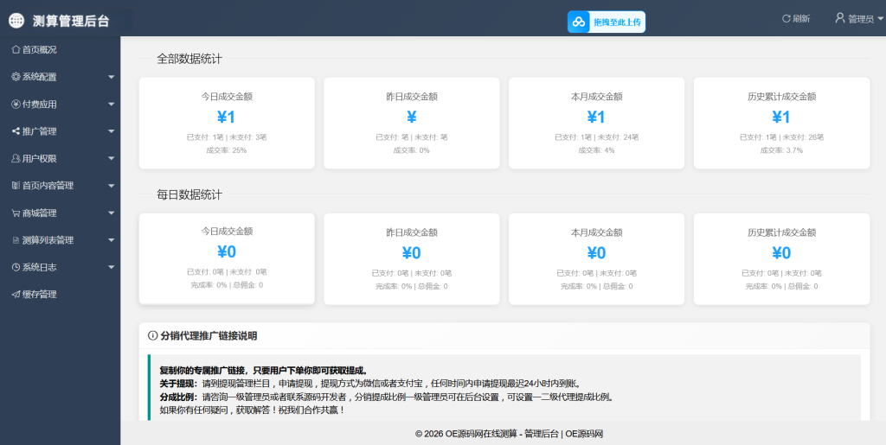Select 用户权限 sidebar menu label
886x445 pixels.
pos(40,158)
